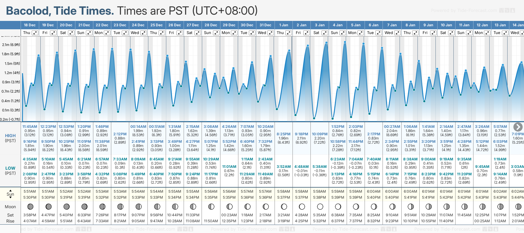Open expanded view for Tue 13 Jan
Image resolution: width=524 pixels, height=233 pixels.
point(505,33)
